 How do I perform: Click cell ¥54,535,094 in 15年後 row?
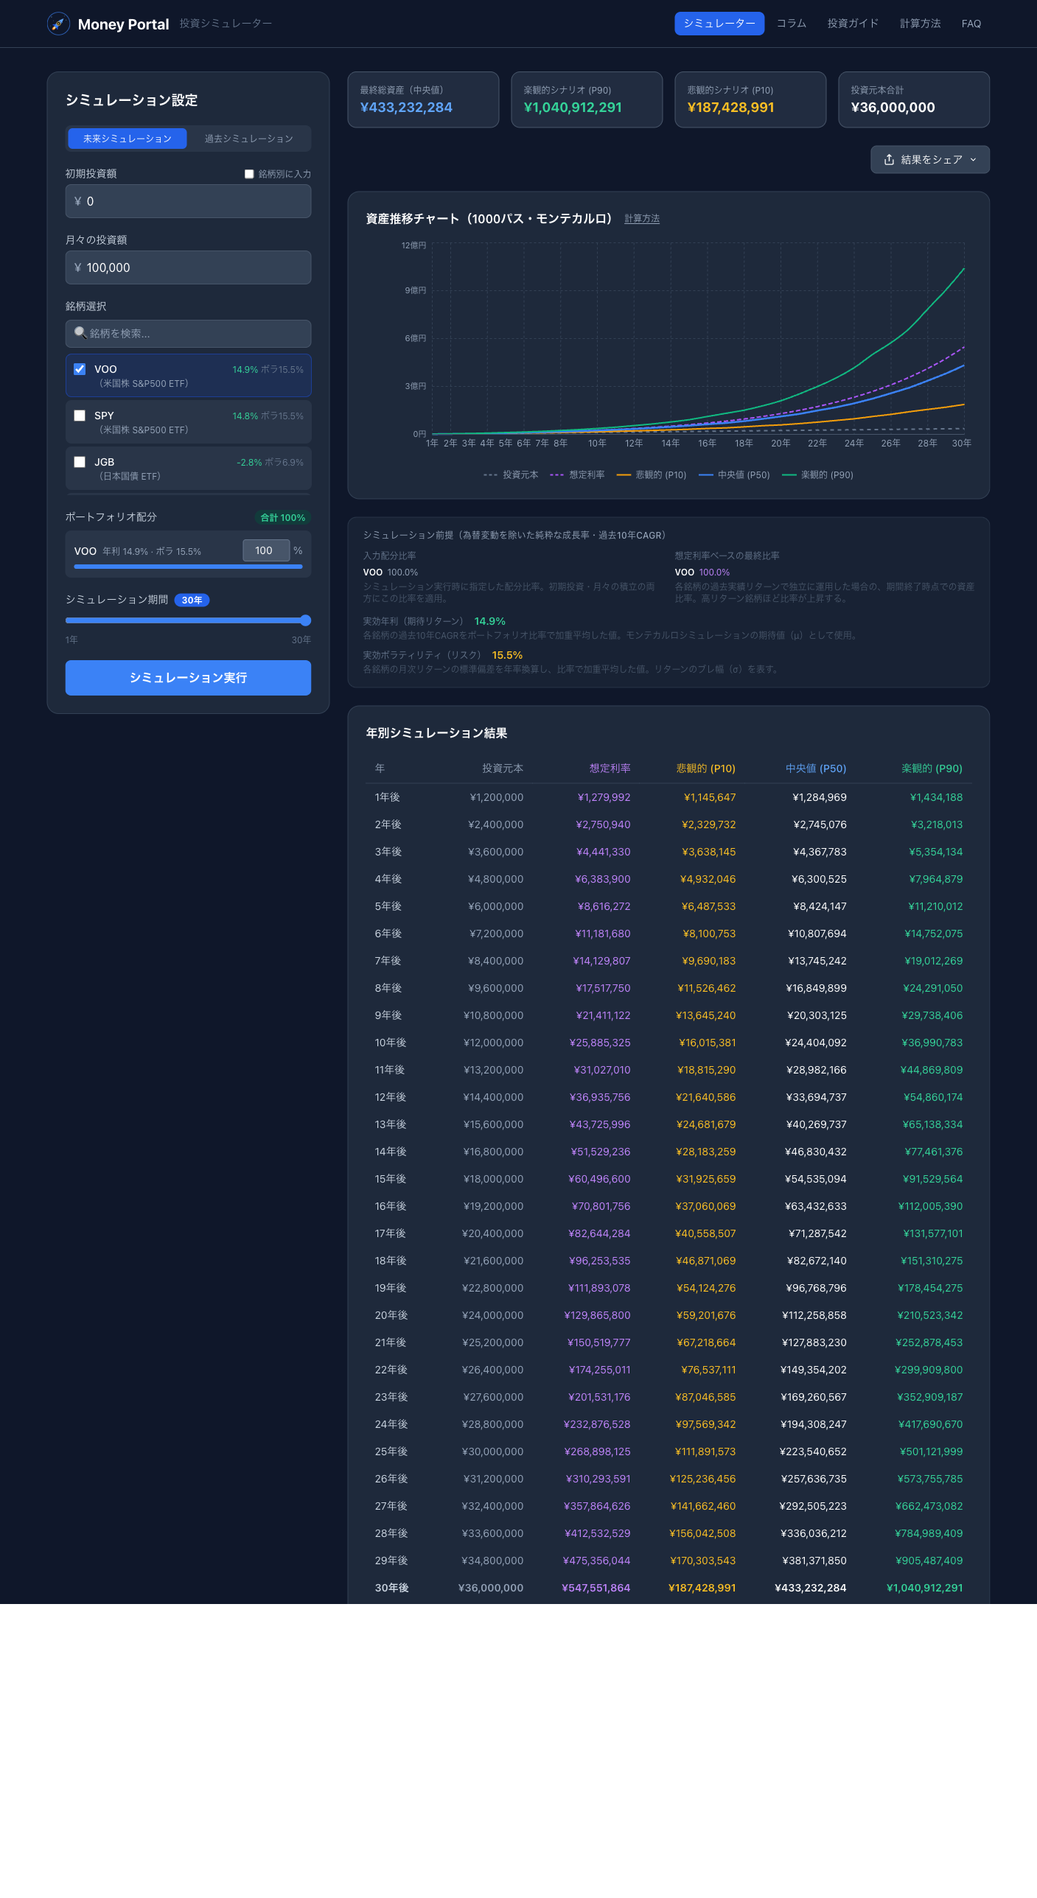coord(816,1179)
